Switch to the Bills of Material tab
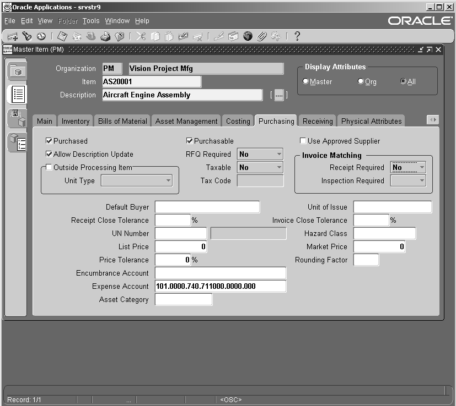 122,121
